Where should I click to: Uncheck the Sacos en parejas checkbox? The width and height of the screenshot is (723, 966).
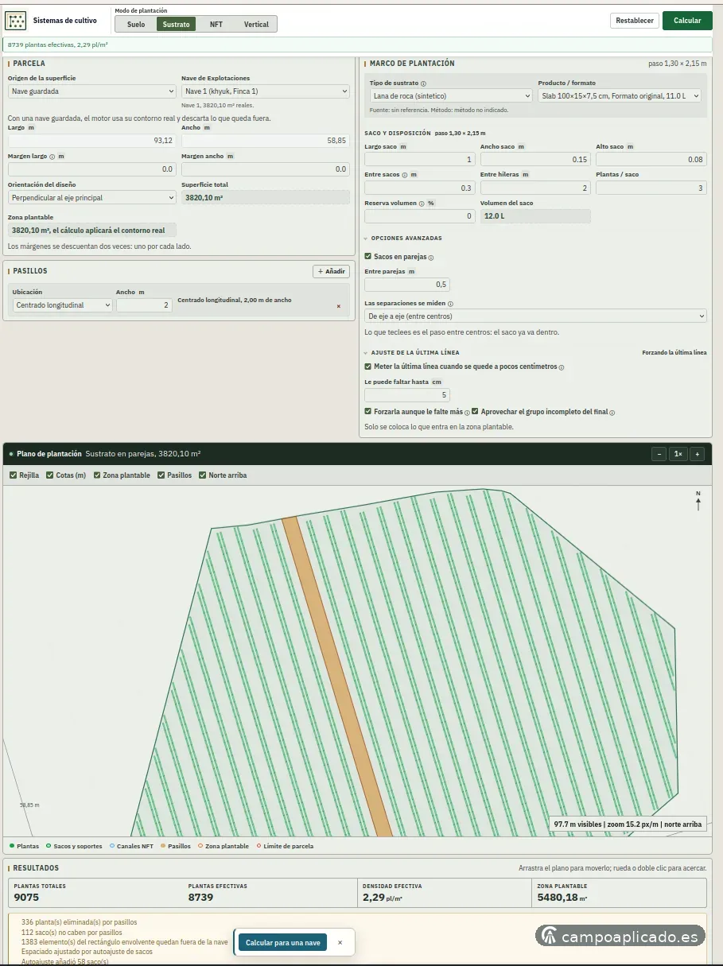pos(367,257)
